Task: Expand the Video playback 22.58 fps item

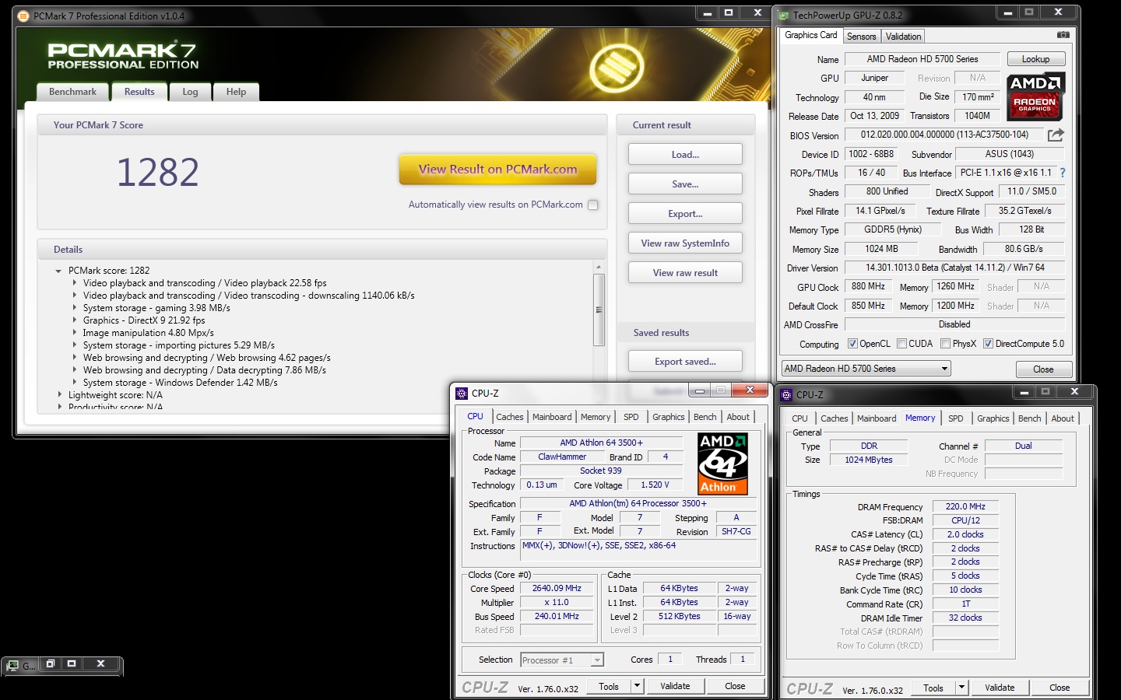Action: pyautogui.click(x=75, y=283)
